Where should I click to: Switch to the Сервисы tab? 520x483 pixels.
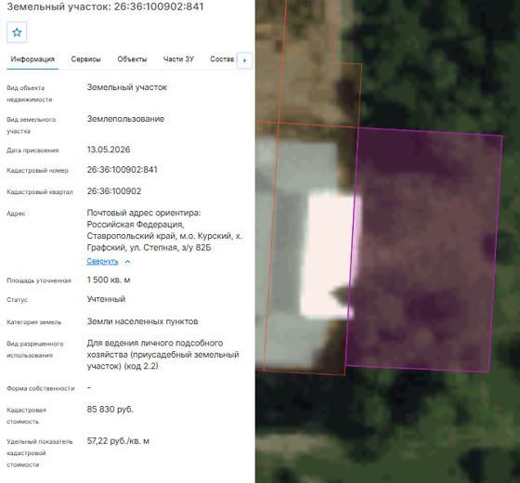(x=85, y=59)
